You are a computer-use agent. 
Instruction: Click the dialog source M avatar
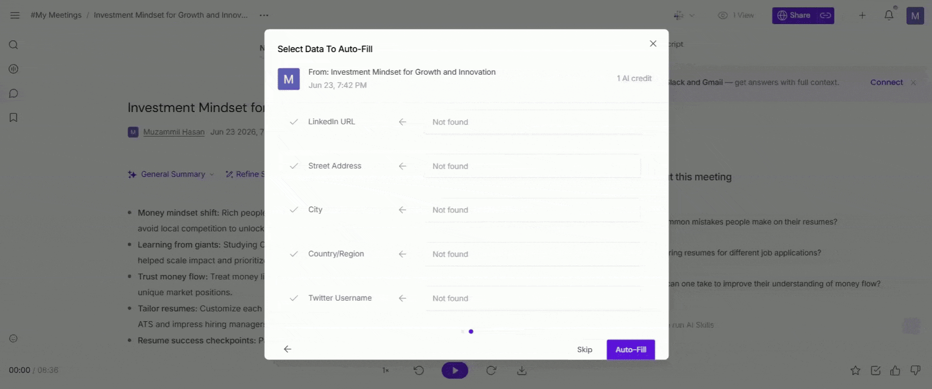coord(288,79)
